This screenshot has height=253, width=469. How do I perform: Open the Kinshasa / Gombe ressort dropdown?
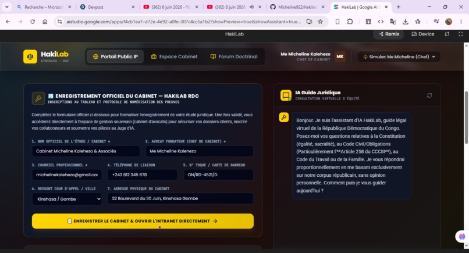[x=67, y=199]
